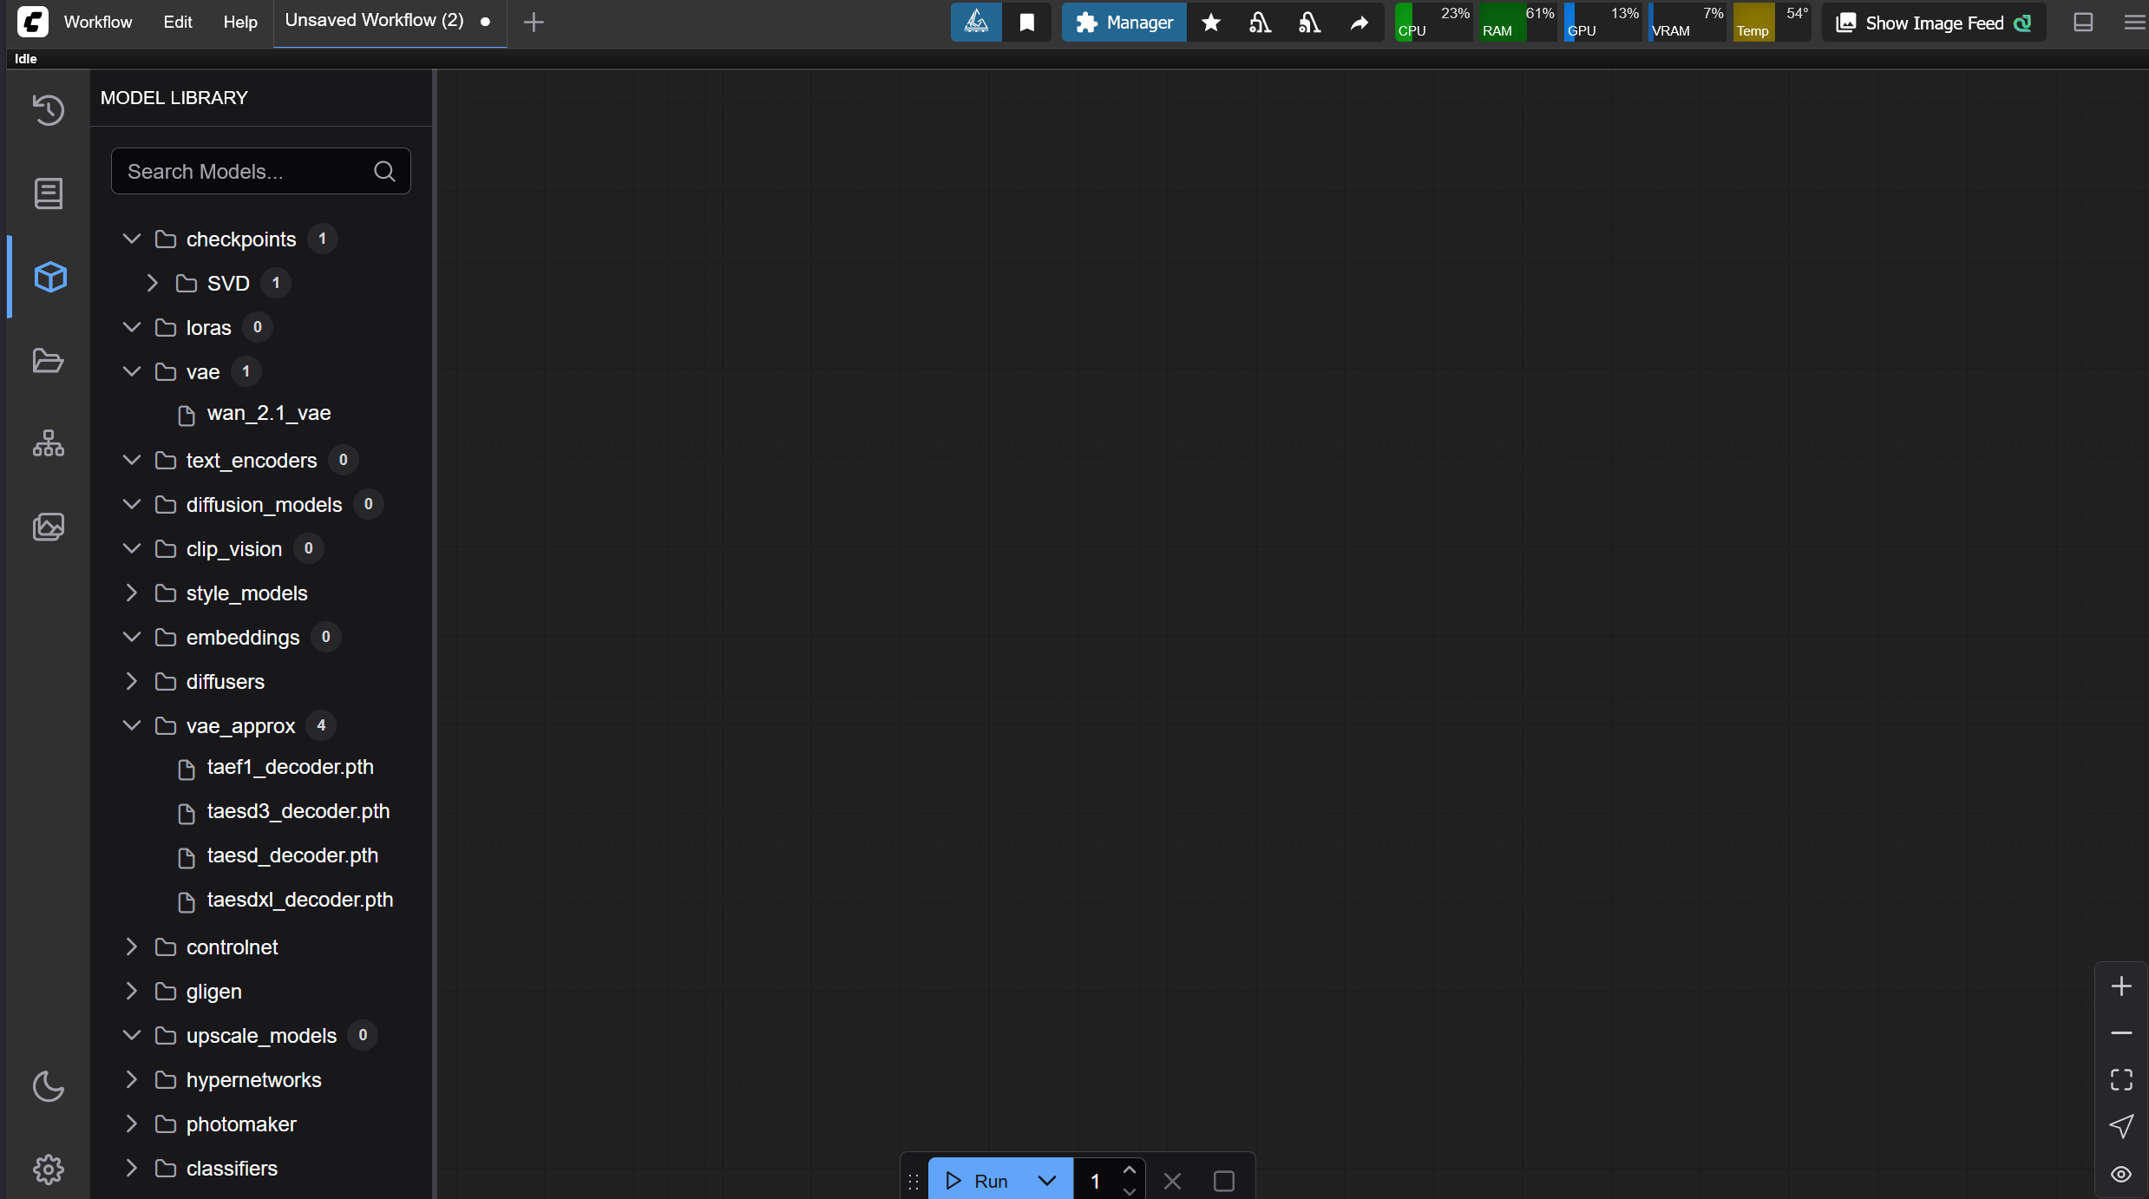Cancel current run with X icon
2149x1199 pixels.
pyautogui.click(x=1172, y=1180)
